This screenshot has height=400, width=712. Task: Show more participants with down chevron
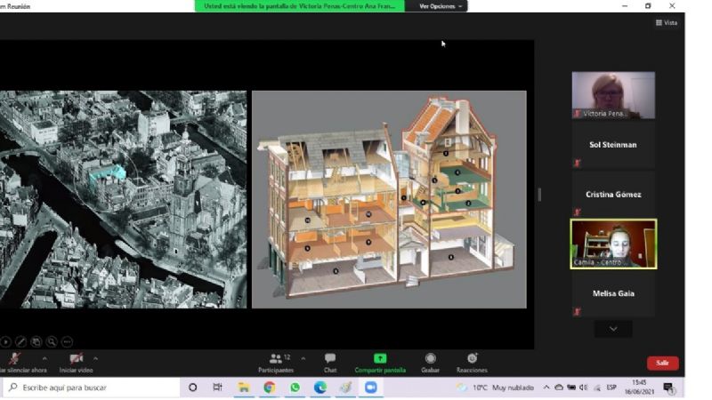click(x=613, y=329)
